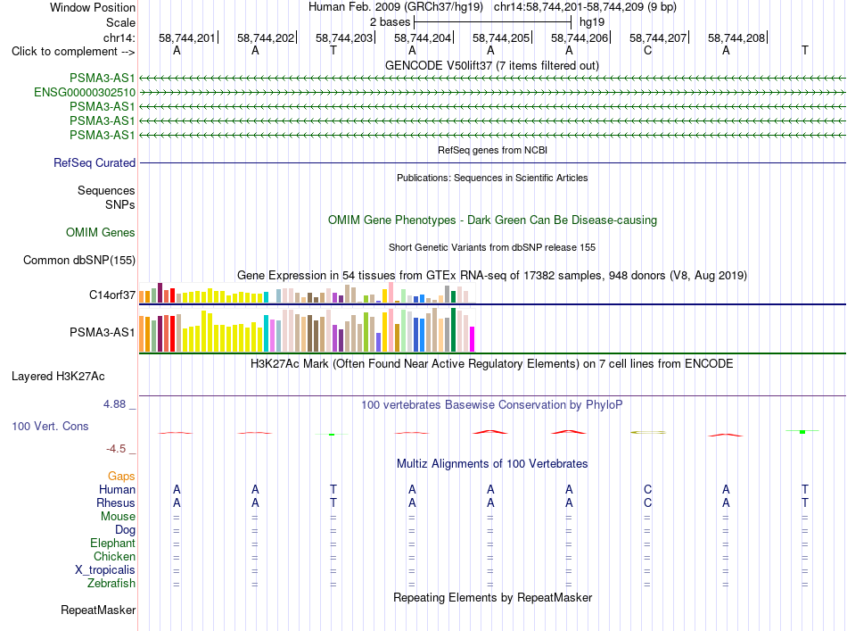
Task: Click the C base in the Human alignment row
Action: [647, 489]
